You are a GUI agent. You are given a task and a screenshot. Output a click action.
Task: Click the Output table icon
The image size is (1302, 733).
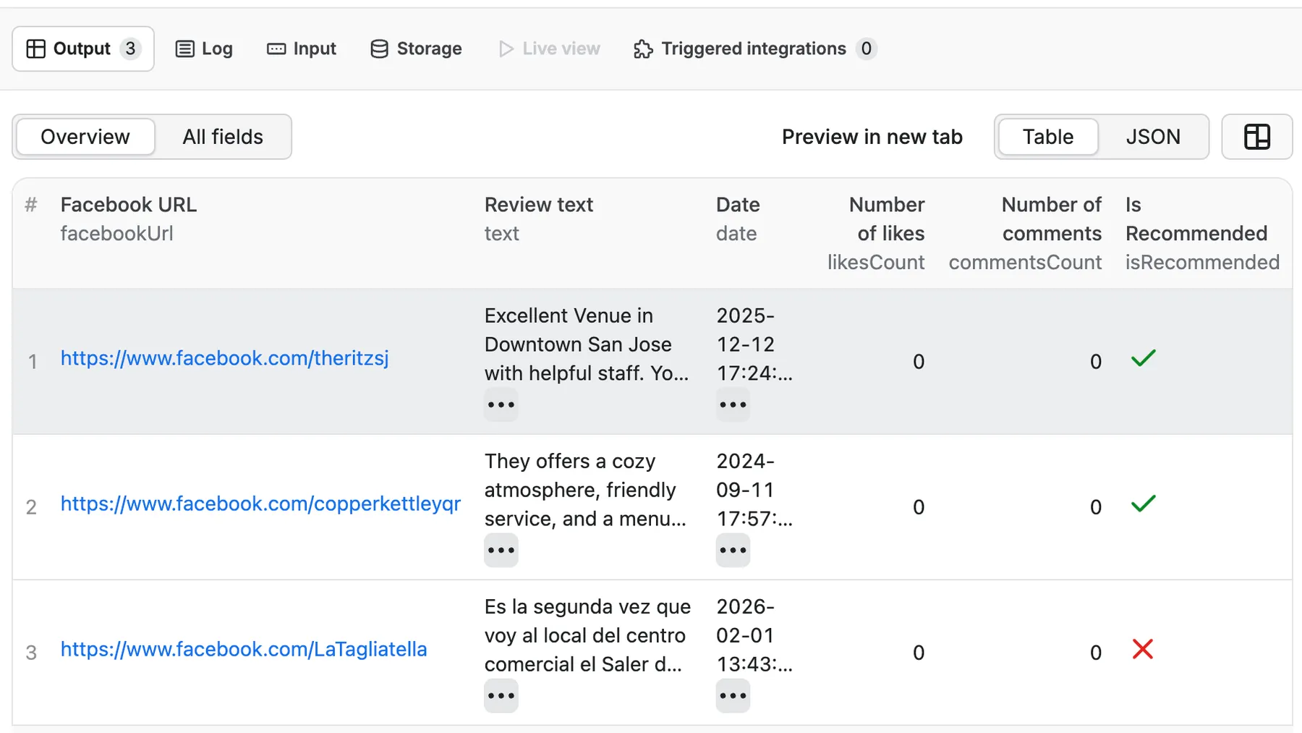35,48
